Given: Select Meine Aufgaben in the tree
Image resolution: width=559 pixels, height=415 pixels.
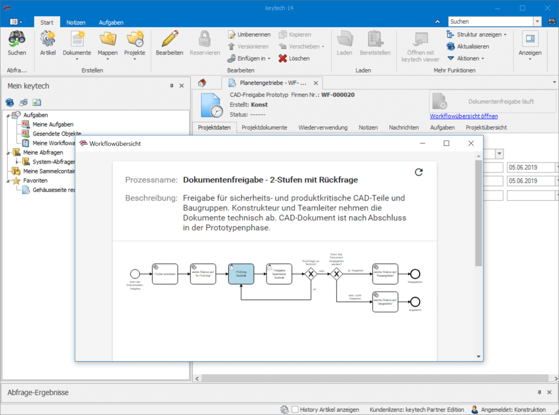Looking at the screenshot, I should click(x=53, y=124).
